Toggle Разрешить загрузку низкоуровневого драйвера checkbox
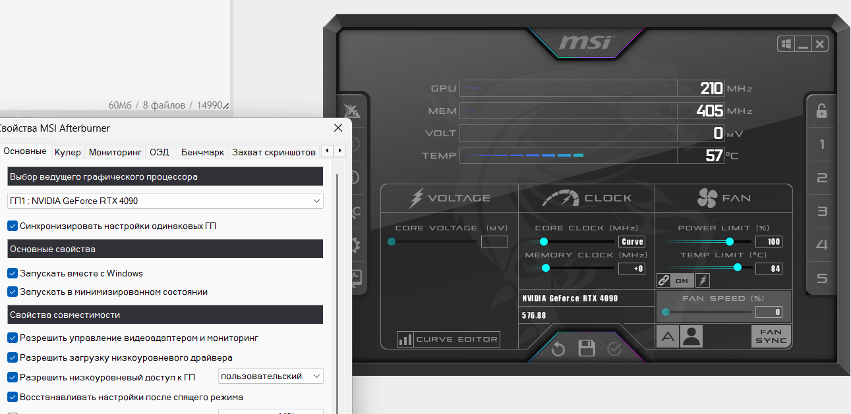The height and width of the screenshot is (414, 851). (13, 357)
